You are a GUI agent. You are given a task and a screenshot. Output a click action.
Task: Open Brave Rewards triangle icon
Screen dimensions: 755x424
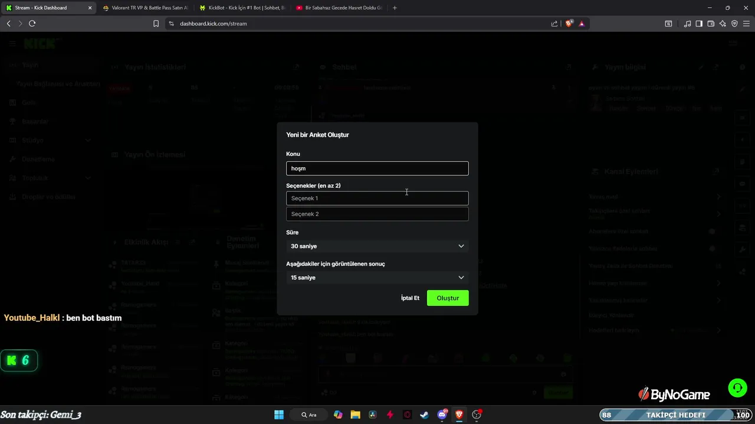(582, 24)
